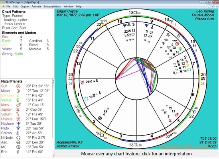Click the Leo Rising label

(x=205, y=11)
